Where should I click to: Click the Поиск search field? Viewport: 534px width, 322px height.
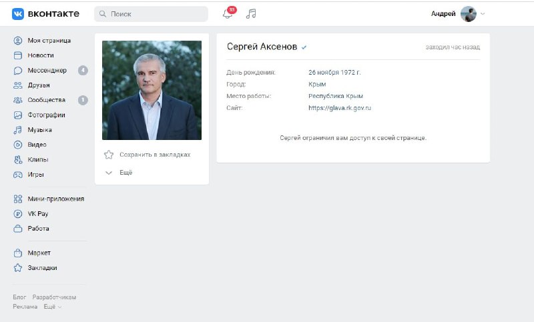(151, 14)
